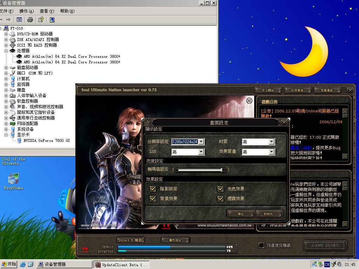The image size is (359, 269).
Task: Click the Webzen logo icon beside Update progress
Action: click(85, 249)
